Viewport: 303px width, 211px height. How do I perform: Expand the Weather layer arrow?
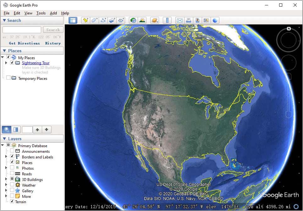tap(6, 185)
